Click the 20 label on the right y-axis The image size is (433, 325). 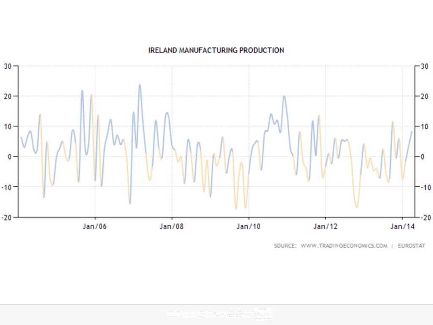point(424,96)
